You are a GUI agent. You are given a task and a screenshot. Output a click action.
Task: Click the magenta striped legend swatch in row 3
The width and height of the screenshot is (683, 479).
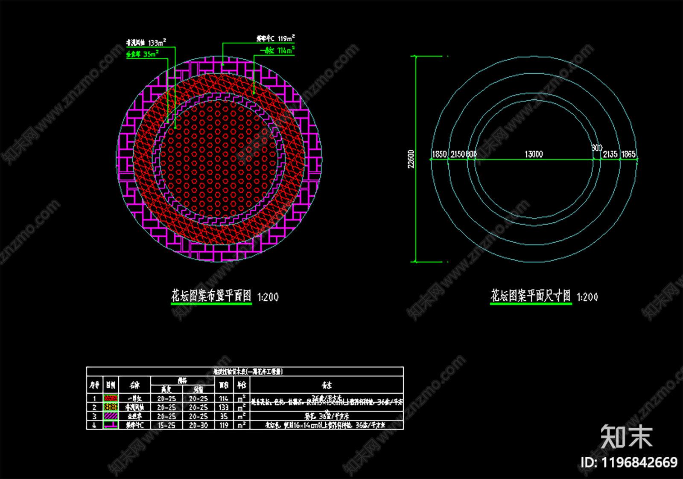(111, 416)
